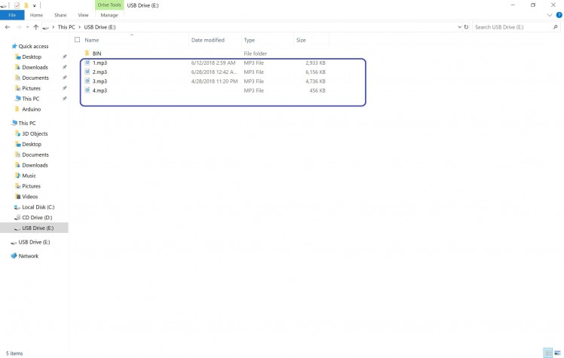
Task: Click the BIN folder name
Action: coord(97,54)
